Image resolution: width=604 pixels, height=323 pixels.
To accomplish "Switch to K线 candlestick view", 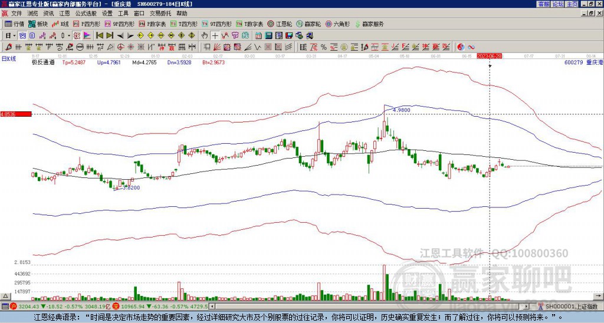I will [60, 24].
